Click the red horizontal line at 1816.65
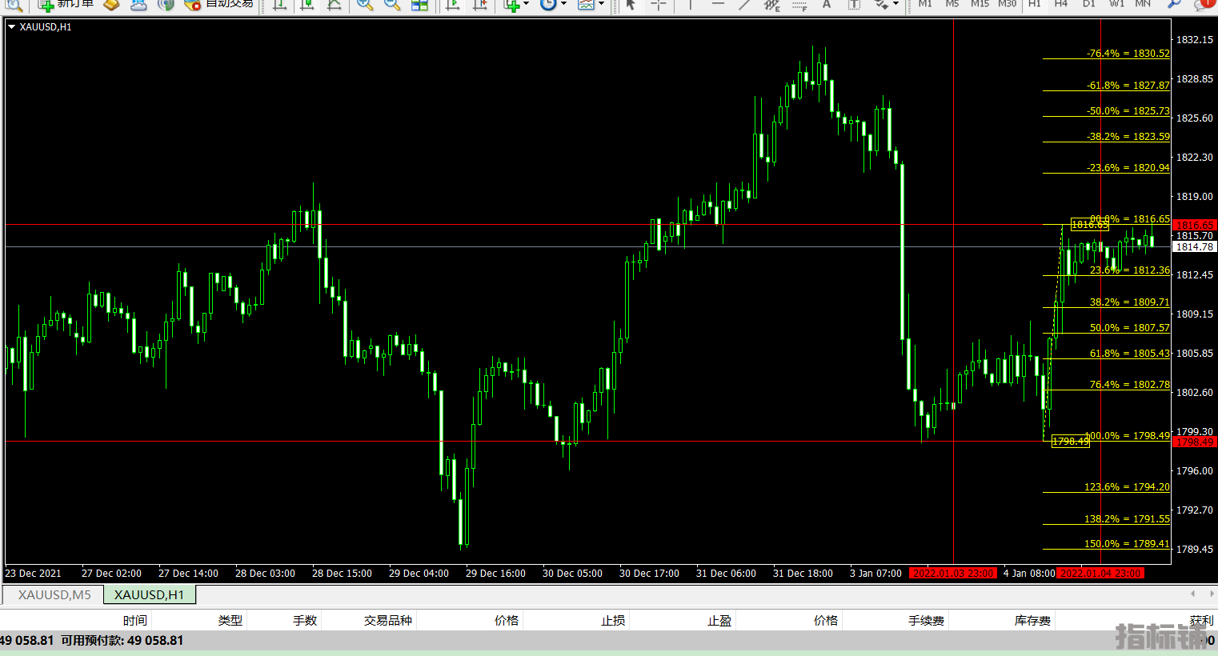 pos(480,225)
